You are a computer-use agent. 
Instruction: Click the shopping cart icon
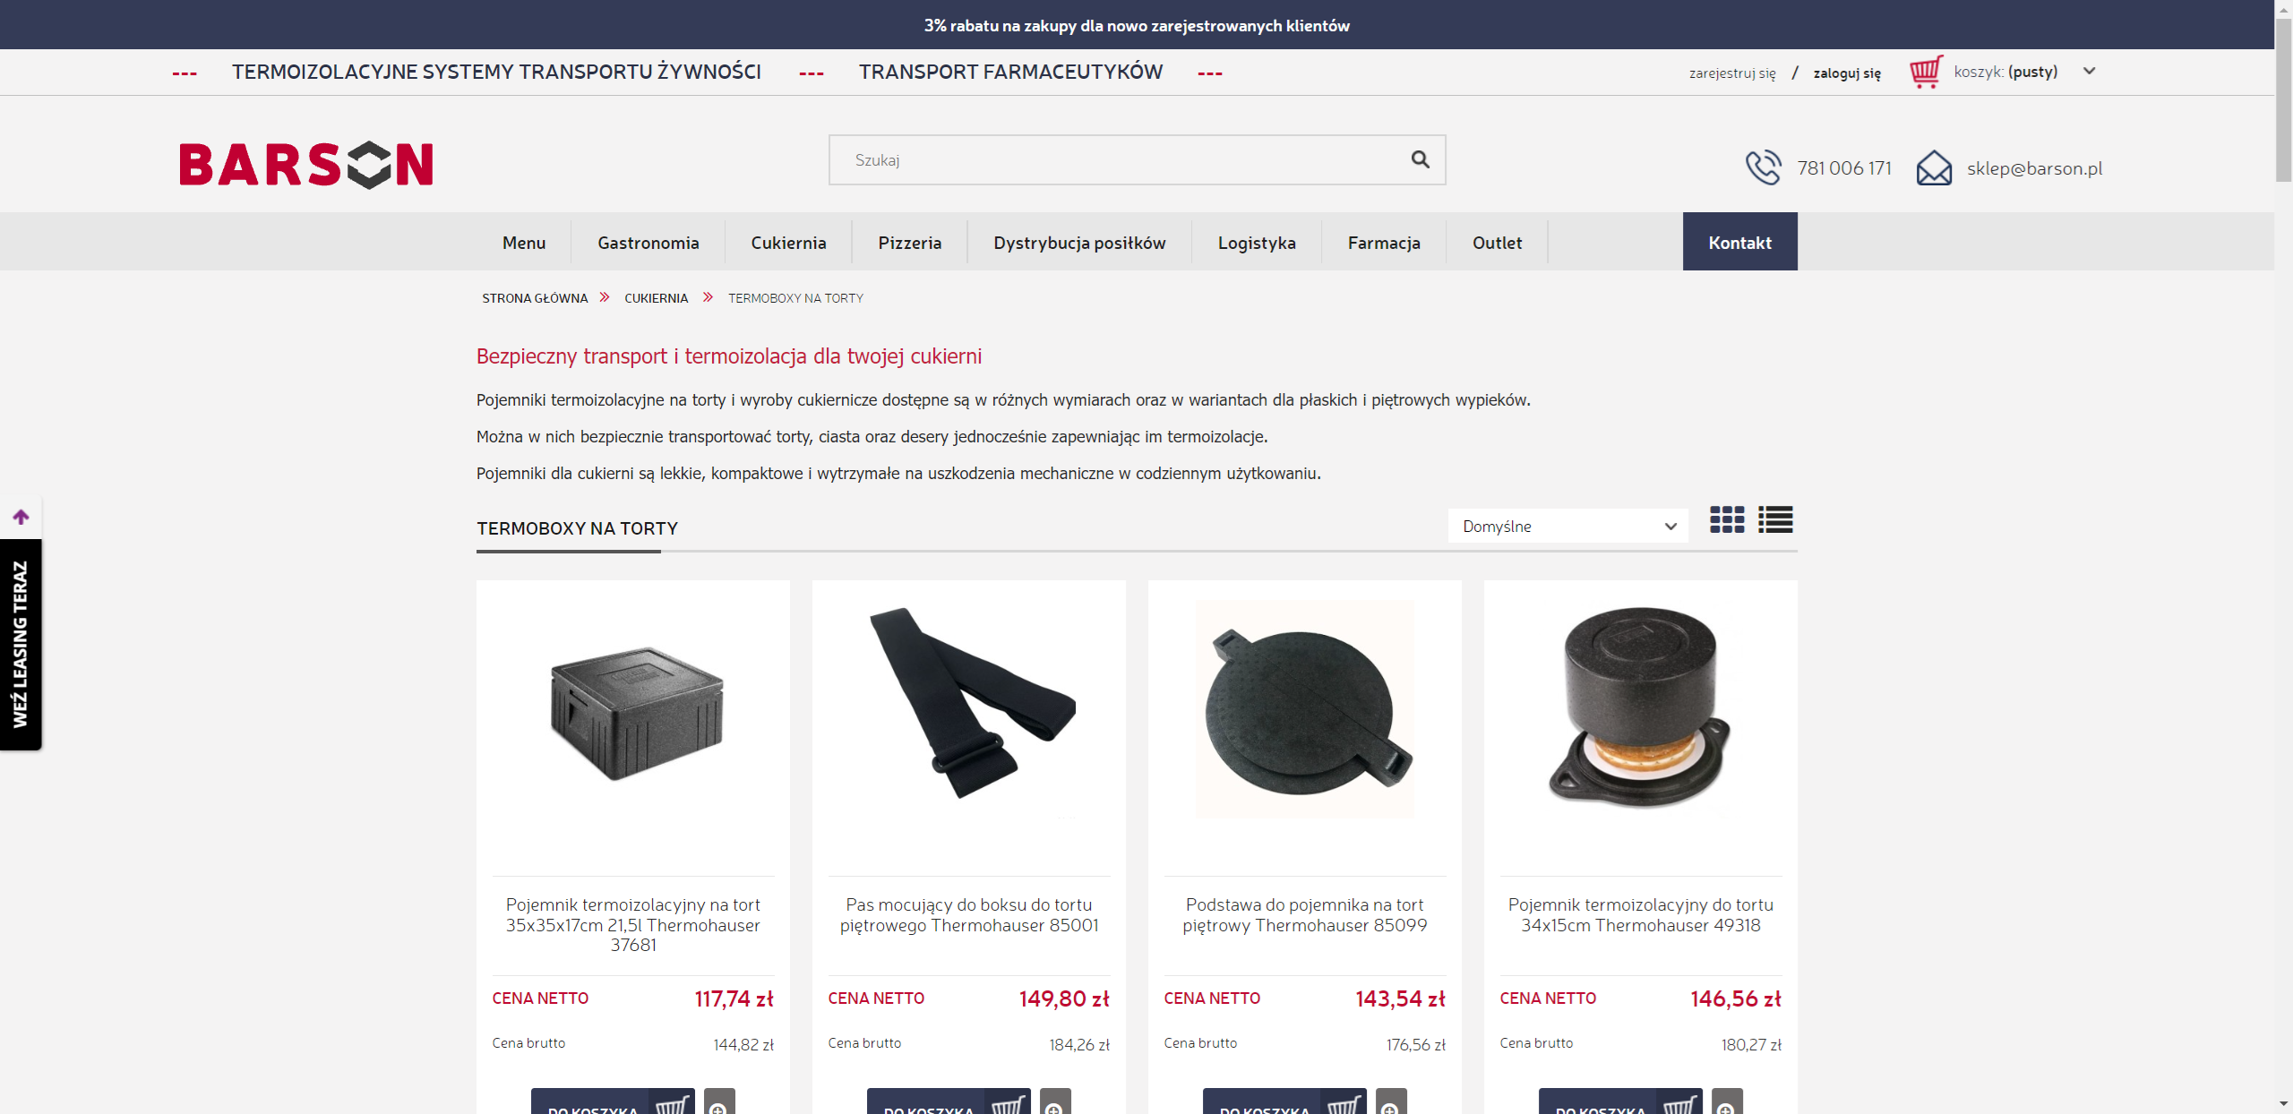coord(1925,72)
